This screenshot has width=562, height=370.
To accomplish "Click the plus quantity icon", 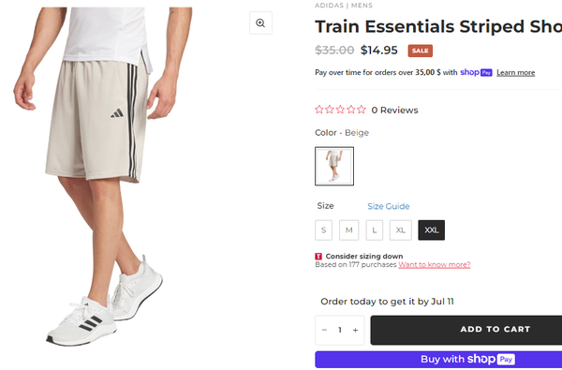I will pos(355,330).
